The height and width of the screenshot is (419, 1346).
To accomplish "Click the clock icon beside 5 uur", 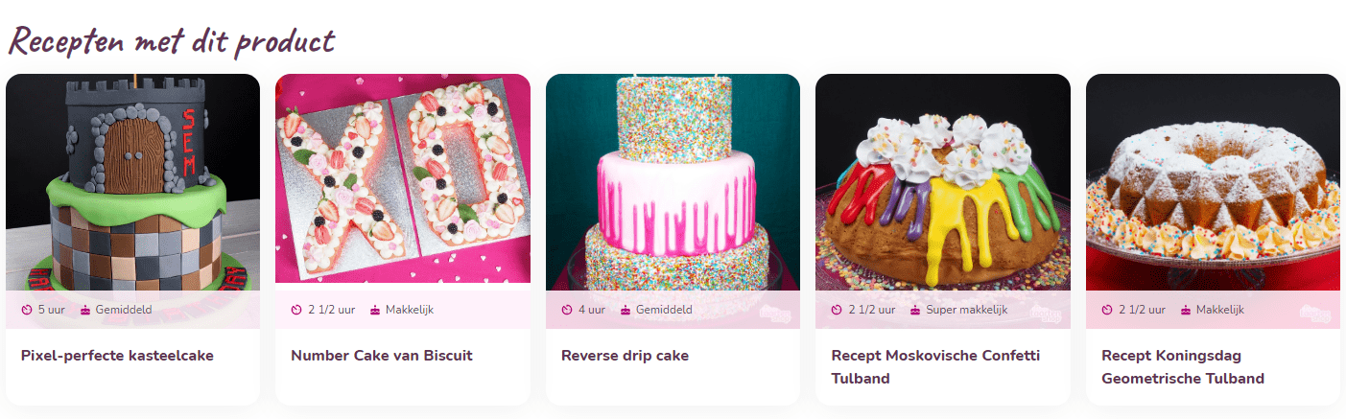I will click(x=27, y=310).
